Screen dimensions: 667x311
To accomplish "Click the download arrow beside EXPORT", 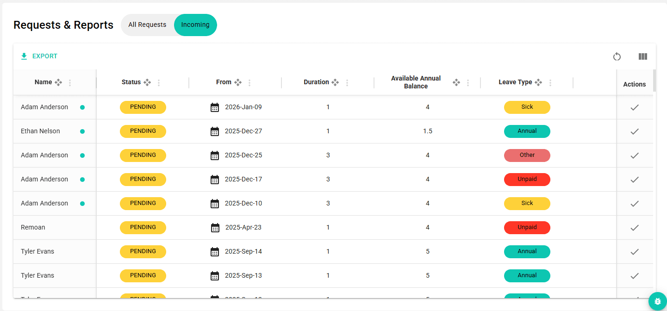I will click(x=24, y=56).
